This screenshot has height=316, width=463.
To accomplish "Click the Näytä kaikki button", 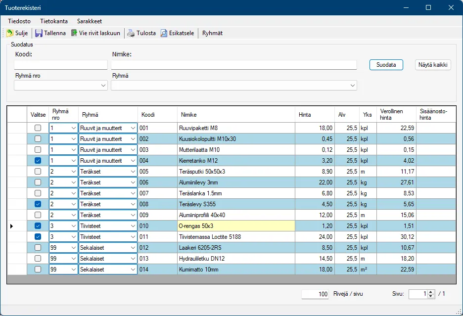I will 433,65.
